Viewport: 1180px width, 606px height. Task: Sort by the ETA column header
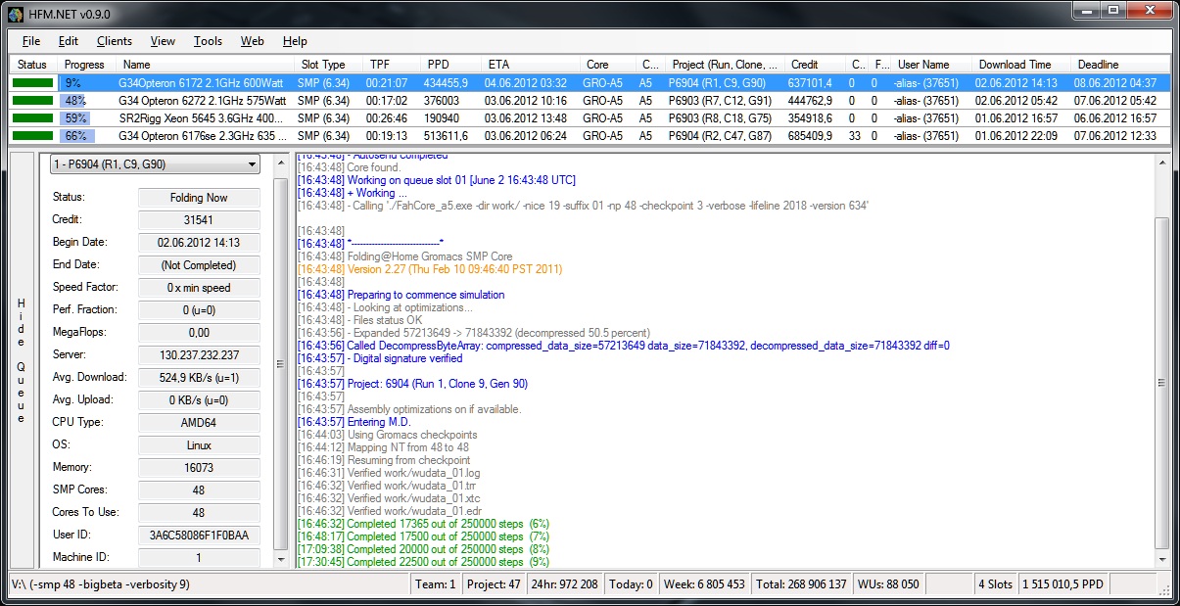[x=530, y=65]
